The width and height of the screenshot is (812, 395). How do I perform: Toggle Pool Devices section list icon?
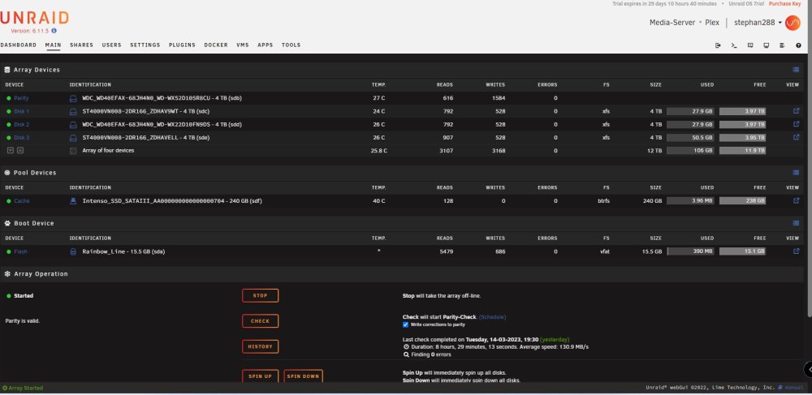tap(796, 173)
